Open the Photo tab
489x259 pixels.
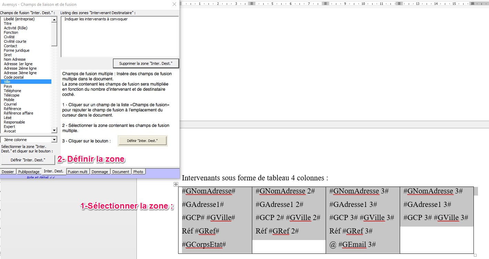[x=138, y=172]
